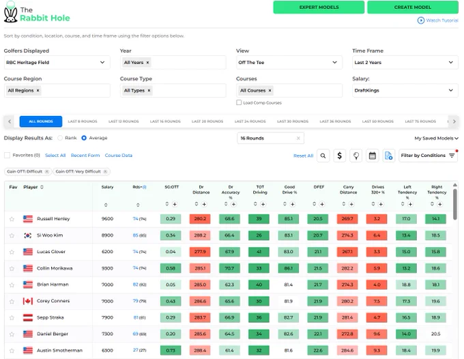Image resolution: width=464 pixels, height=359 pixels.
Task: Select the Rank radio button
Action: pyautogui.click(x=60, y=138)
